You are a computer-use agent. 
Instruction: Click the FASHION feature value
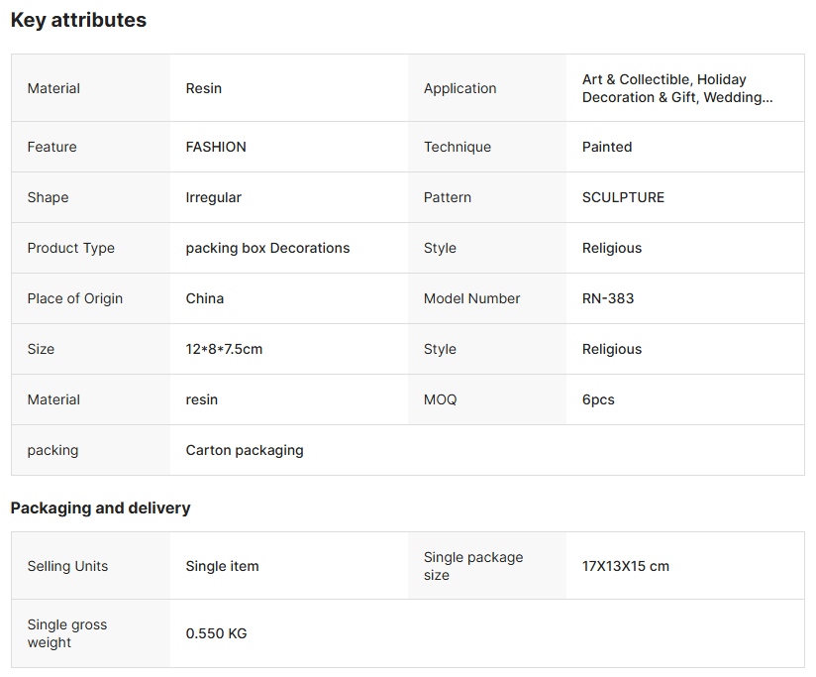point(216,147)
